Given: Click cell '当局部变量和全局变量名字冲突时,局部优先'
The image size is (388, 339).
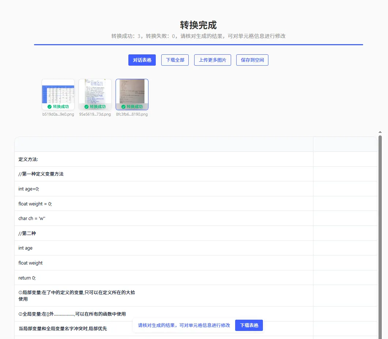Looking at the screenshot, I should (x=164, y=329).
